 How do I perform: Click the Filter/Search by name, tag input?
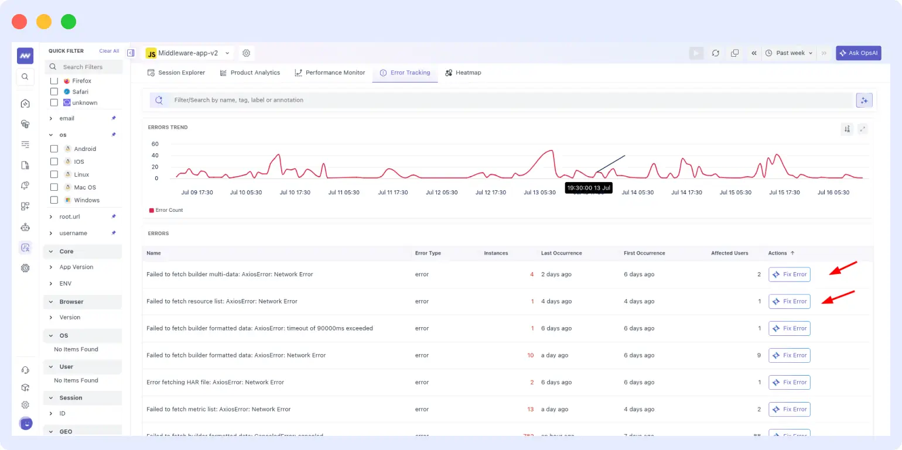[501, 100]
